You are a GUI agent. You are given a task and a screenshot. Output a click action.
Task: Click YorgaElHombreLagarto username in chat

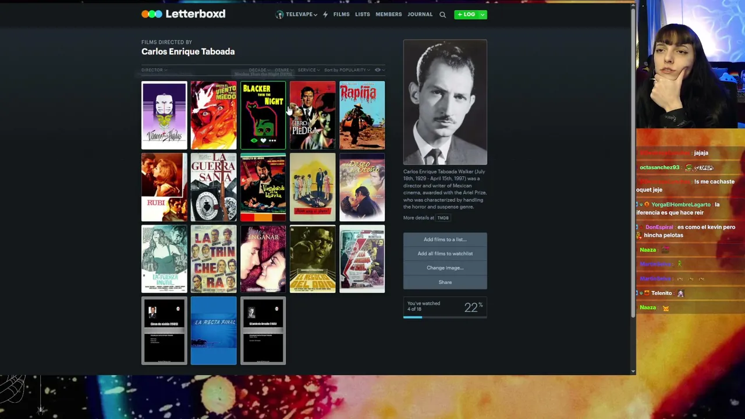pos(681,205)
